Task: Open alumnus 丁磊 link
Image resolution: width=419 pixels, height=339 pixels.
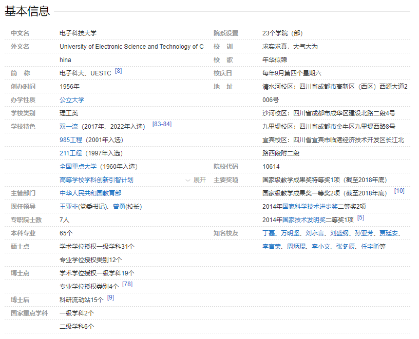Action: pos(269,233)
